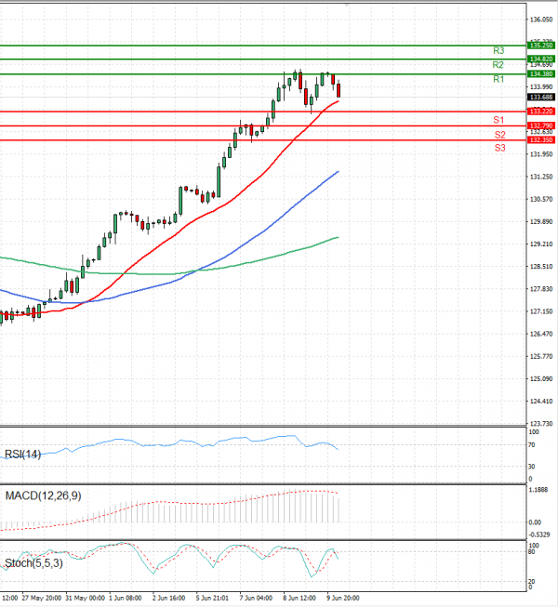Viewport: 558px width, 607px height.
Task: Select the black 133.688 current price tag
Action: click(x=541, y=98)
